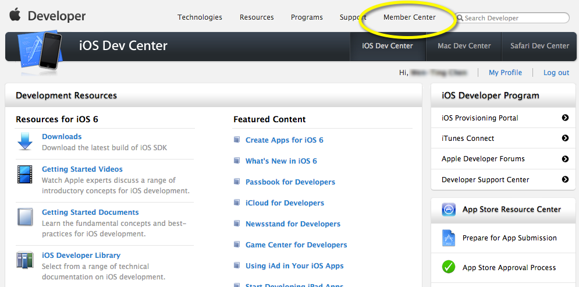Click the bullet icon beside Passbook for Developers

coord(237,182)
